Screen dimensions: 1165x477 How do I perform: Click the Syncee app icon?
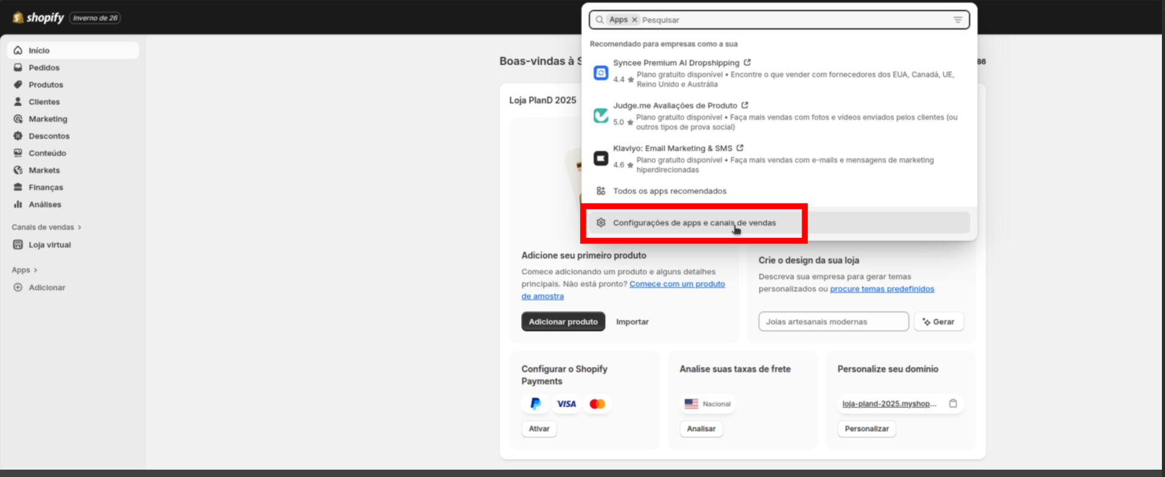pyautogui.click(x=601, y=74)
